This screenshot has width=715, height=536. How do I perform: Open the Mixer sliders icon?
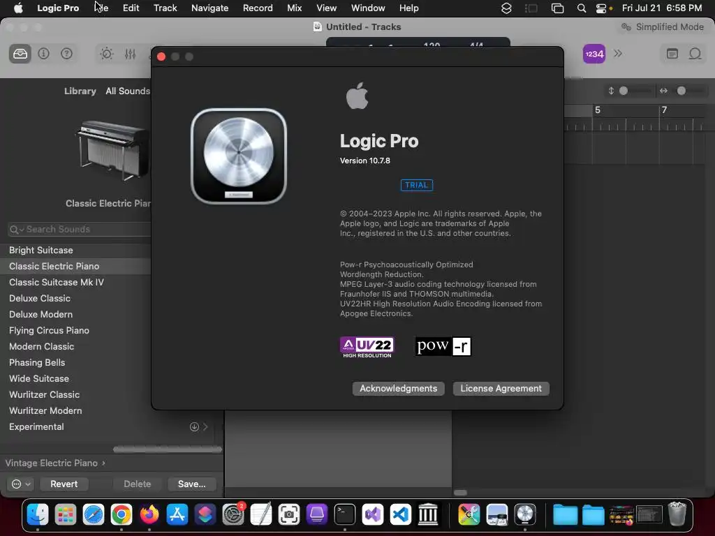(131, 54)
